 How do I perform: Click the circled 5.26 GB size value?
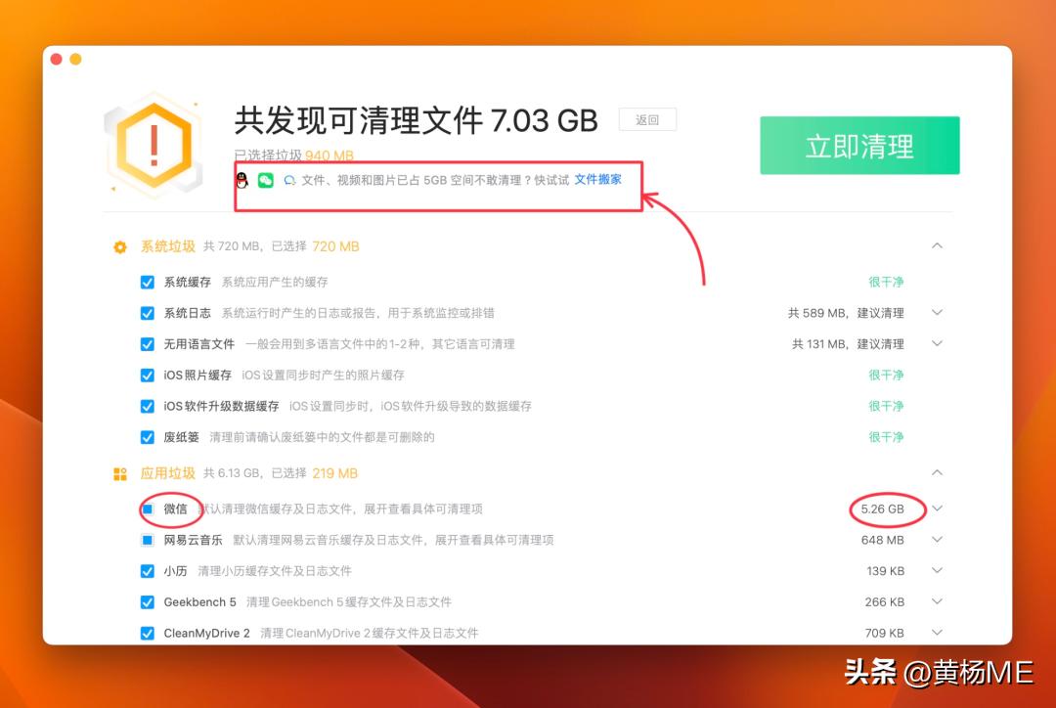tap(883, 509)
